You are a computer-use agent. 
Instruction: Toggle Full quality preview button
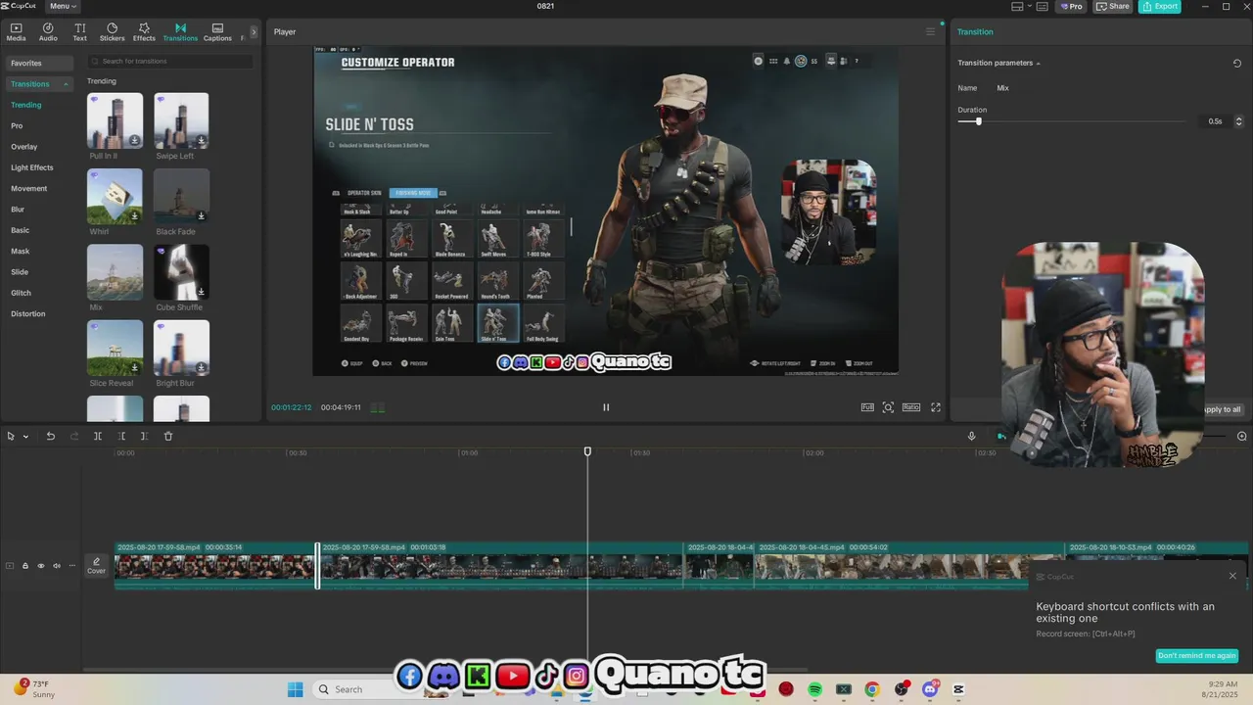pos(867,407)
